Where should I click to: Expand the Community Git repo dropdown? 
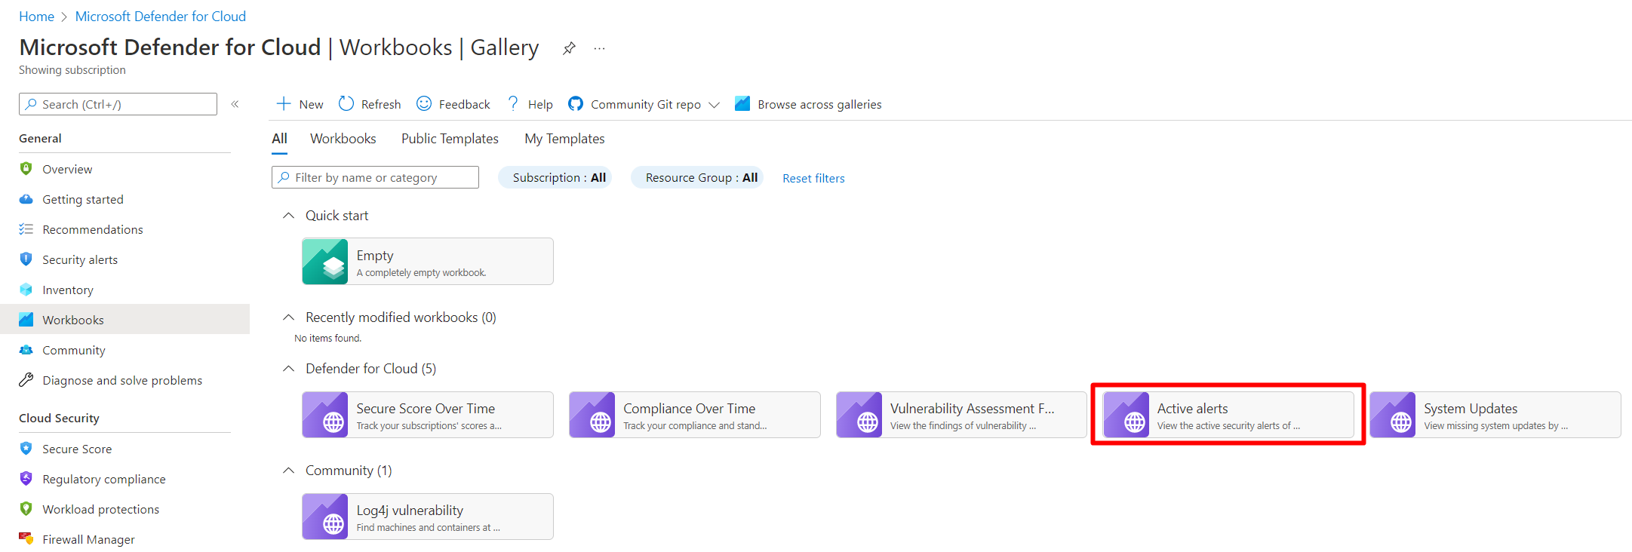(714, 105)
